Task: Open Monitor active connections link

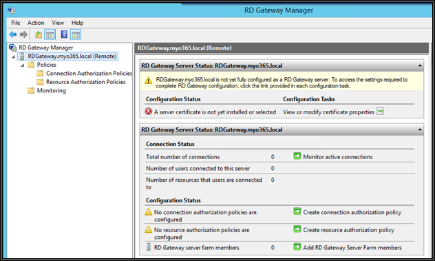Action: click(338, 157)
